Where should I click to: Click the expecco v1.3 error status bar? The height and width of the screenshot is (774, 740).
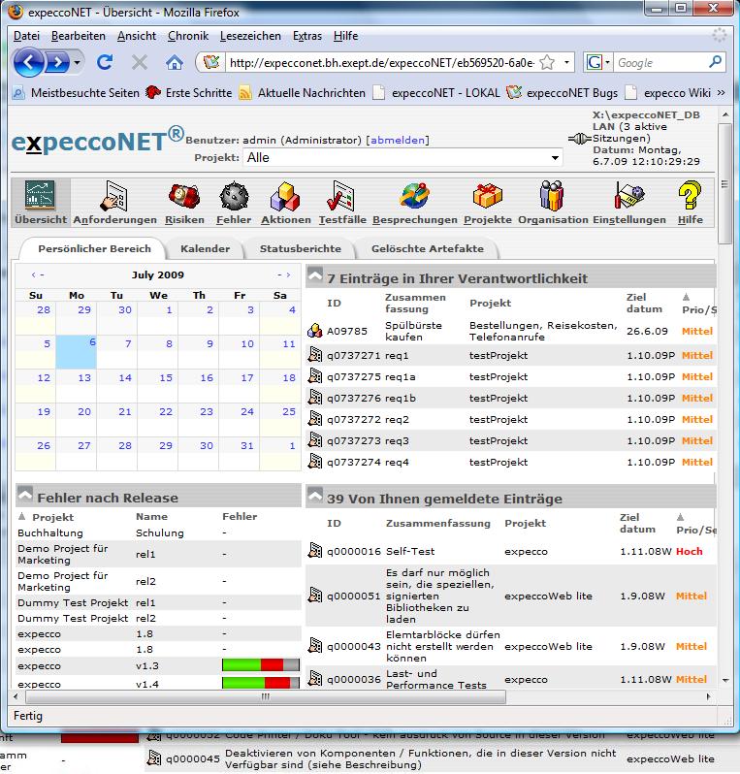coord(260,666)
